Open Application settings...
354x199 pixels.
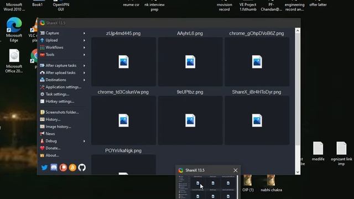63,87
